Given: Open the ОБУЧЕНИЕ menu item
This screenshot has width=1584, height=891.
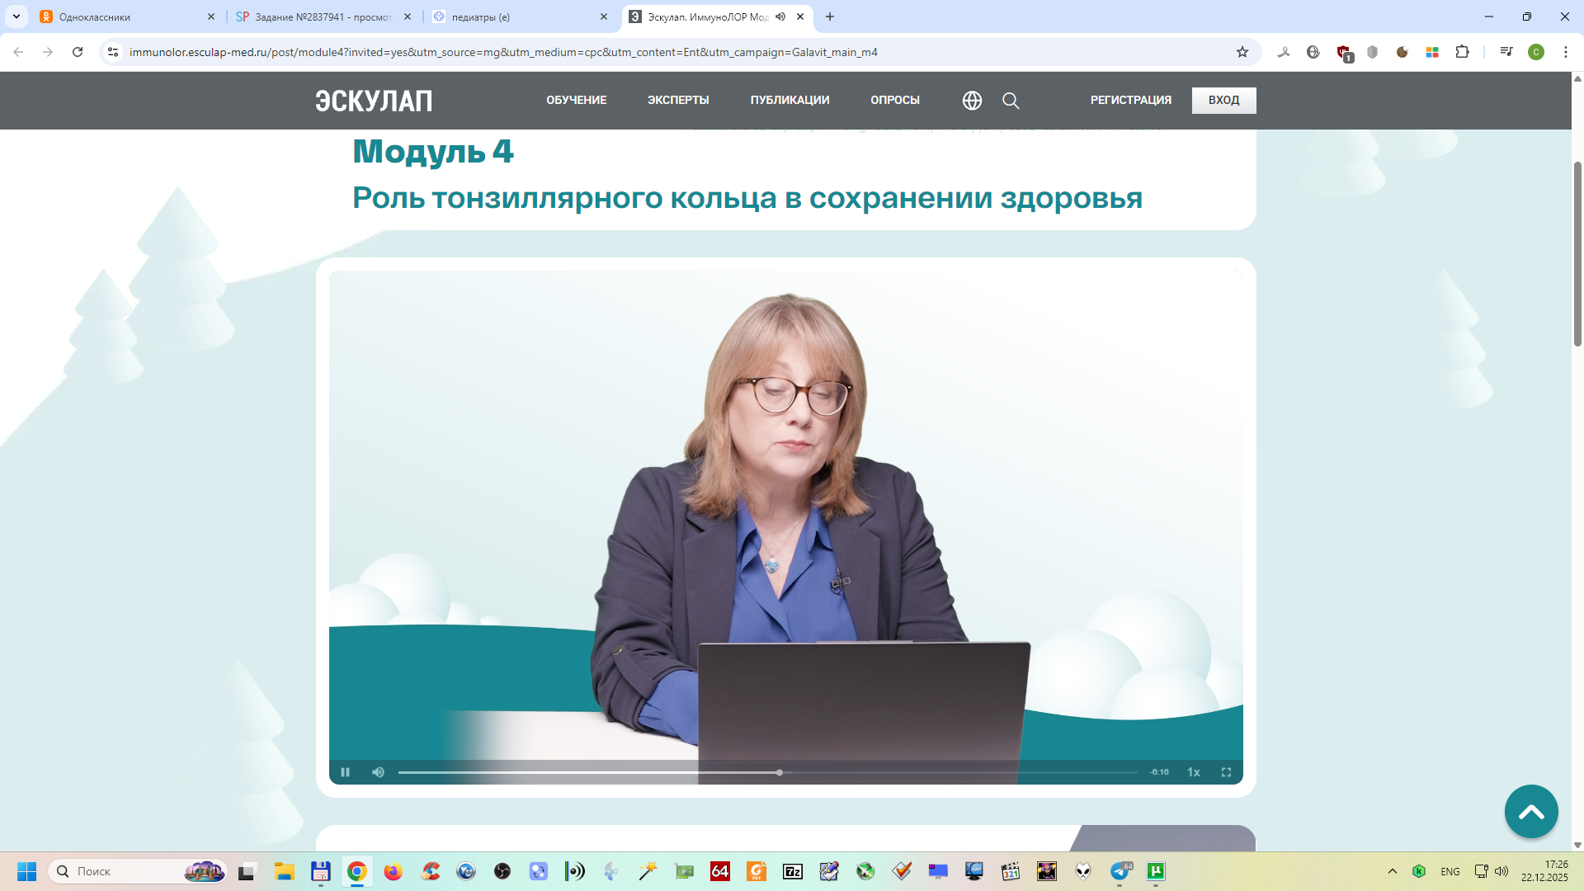Looking at the screenshot, I should tap(576, 100).
